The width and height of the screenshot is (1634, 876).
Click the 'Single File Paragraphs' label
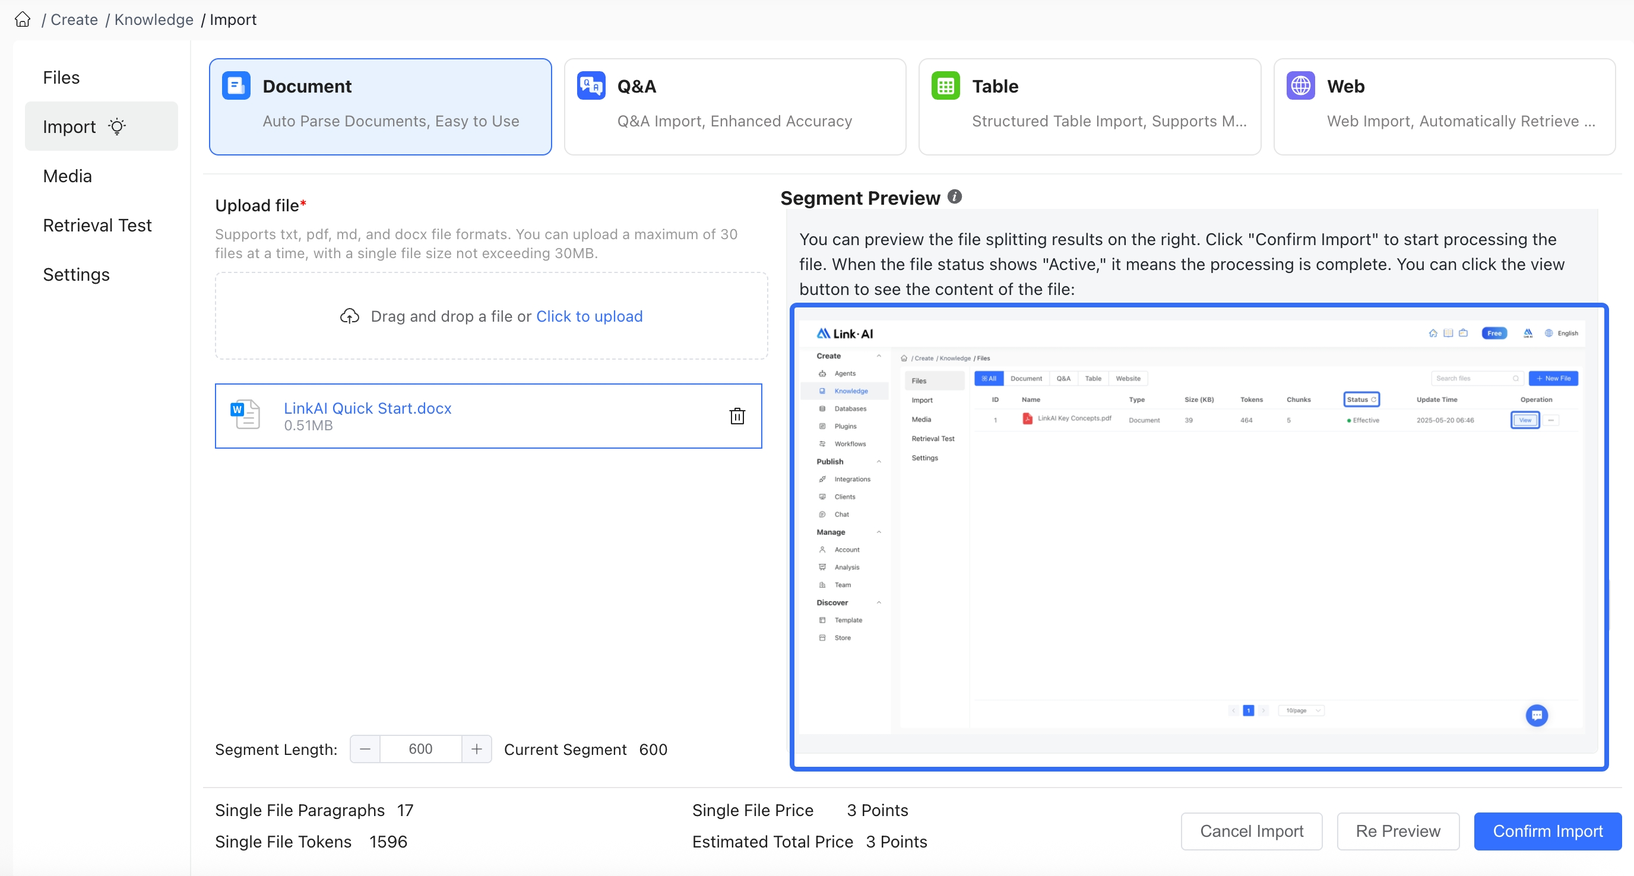(300, 810)
